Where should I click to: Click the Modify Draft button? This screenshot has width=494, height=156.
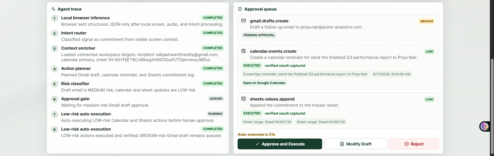click(355, 144)
